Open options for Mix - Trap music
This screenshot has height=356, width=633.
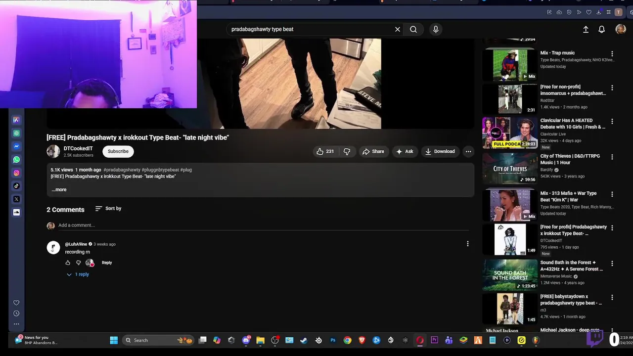[x=612, y=54]
